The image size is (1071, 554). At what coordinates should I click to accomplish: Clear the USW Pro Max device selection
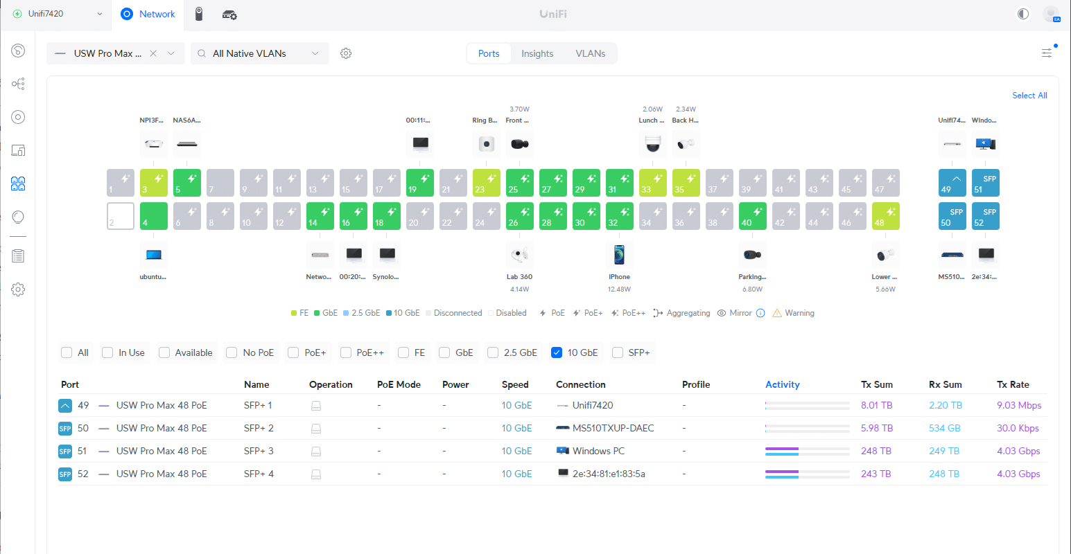(153, 53)
